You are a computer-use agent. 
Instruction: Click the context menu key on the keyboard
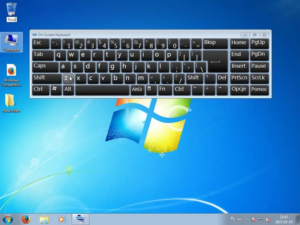coord(151,90)
